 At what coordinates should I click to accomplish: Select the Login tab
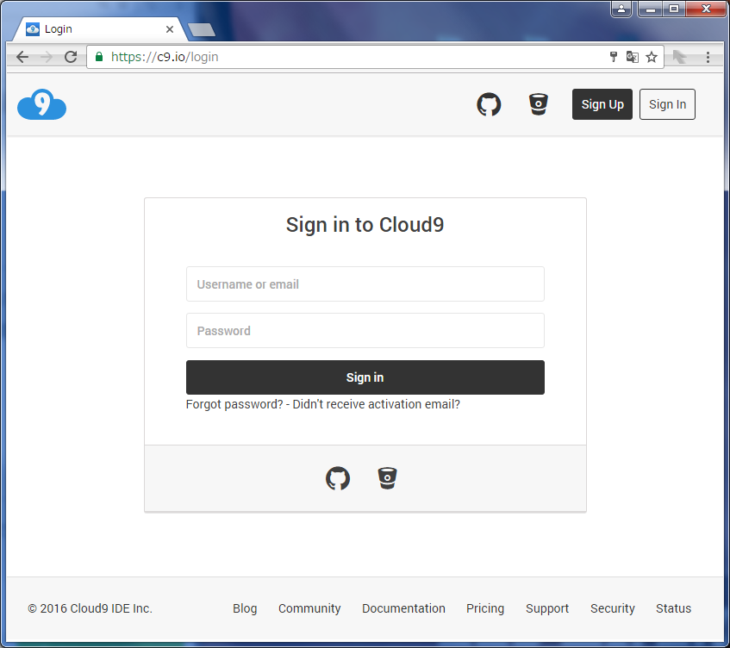97,29
